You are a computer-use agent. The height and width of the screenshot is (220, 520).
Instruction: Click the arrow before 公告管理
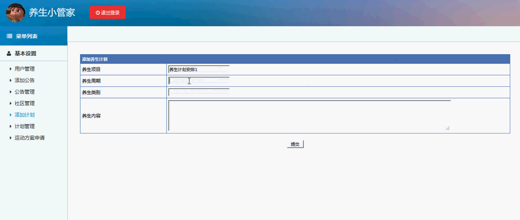coord(11,92)
